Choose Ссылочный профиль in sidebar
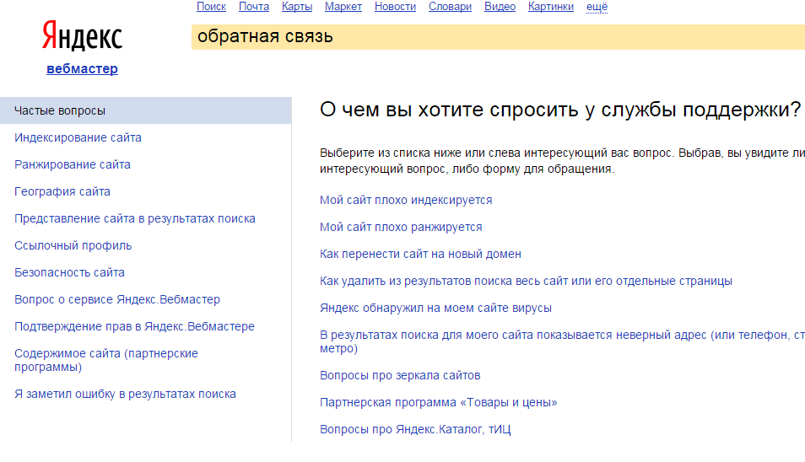This screenshot has width=805, height=462. click(73, 245)
